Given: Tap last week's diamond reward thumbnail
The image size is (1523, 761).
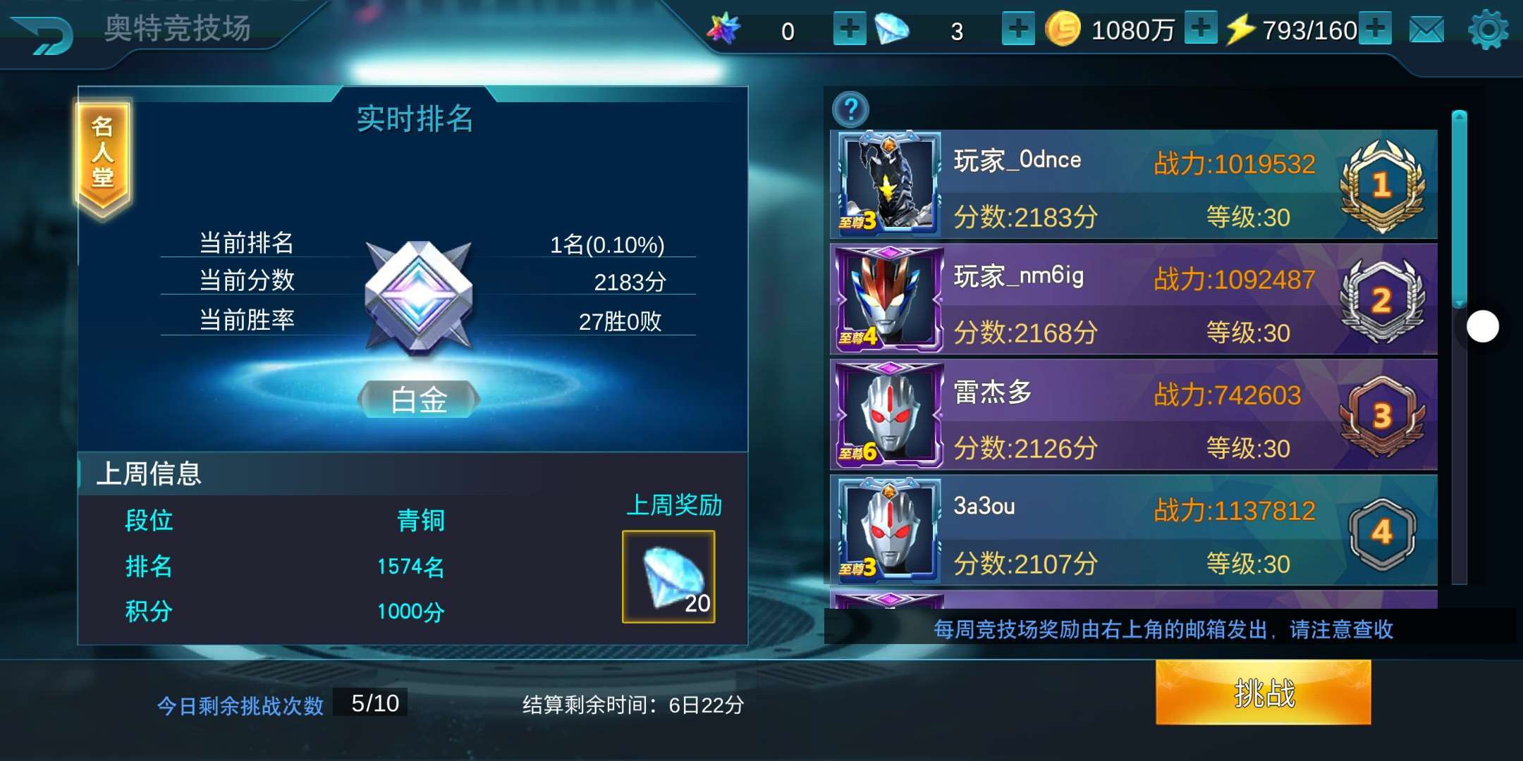Looking at the screenshot, I should click(x=668, y=576).
